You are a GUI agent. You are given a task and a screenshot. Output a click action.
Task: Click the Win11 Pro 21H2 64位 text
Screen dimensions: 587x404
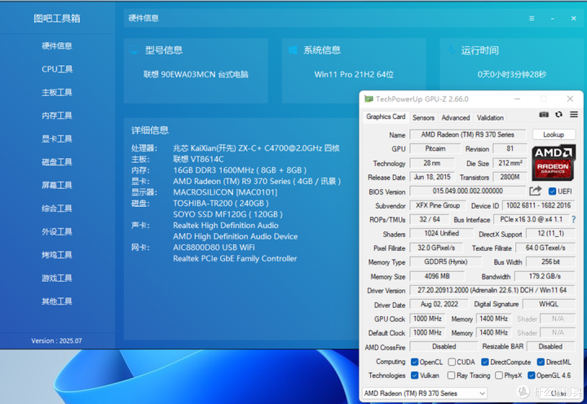[x=354, y=74]
